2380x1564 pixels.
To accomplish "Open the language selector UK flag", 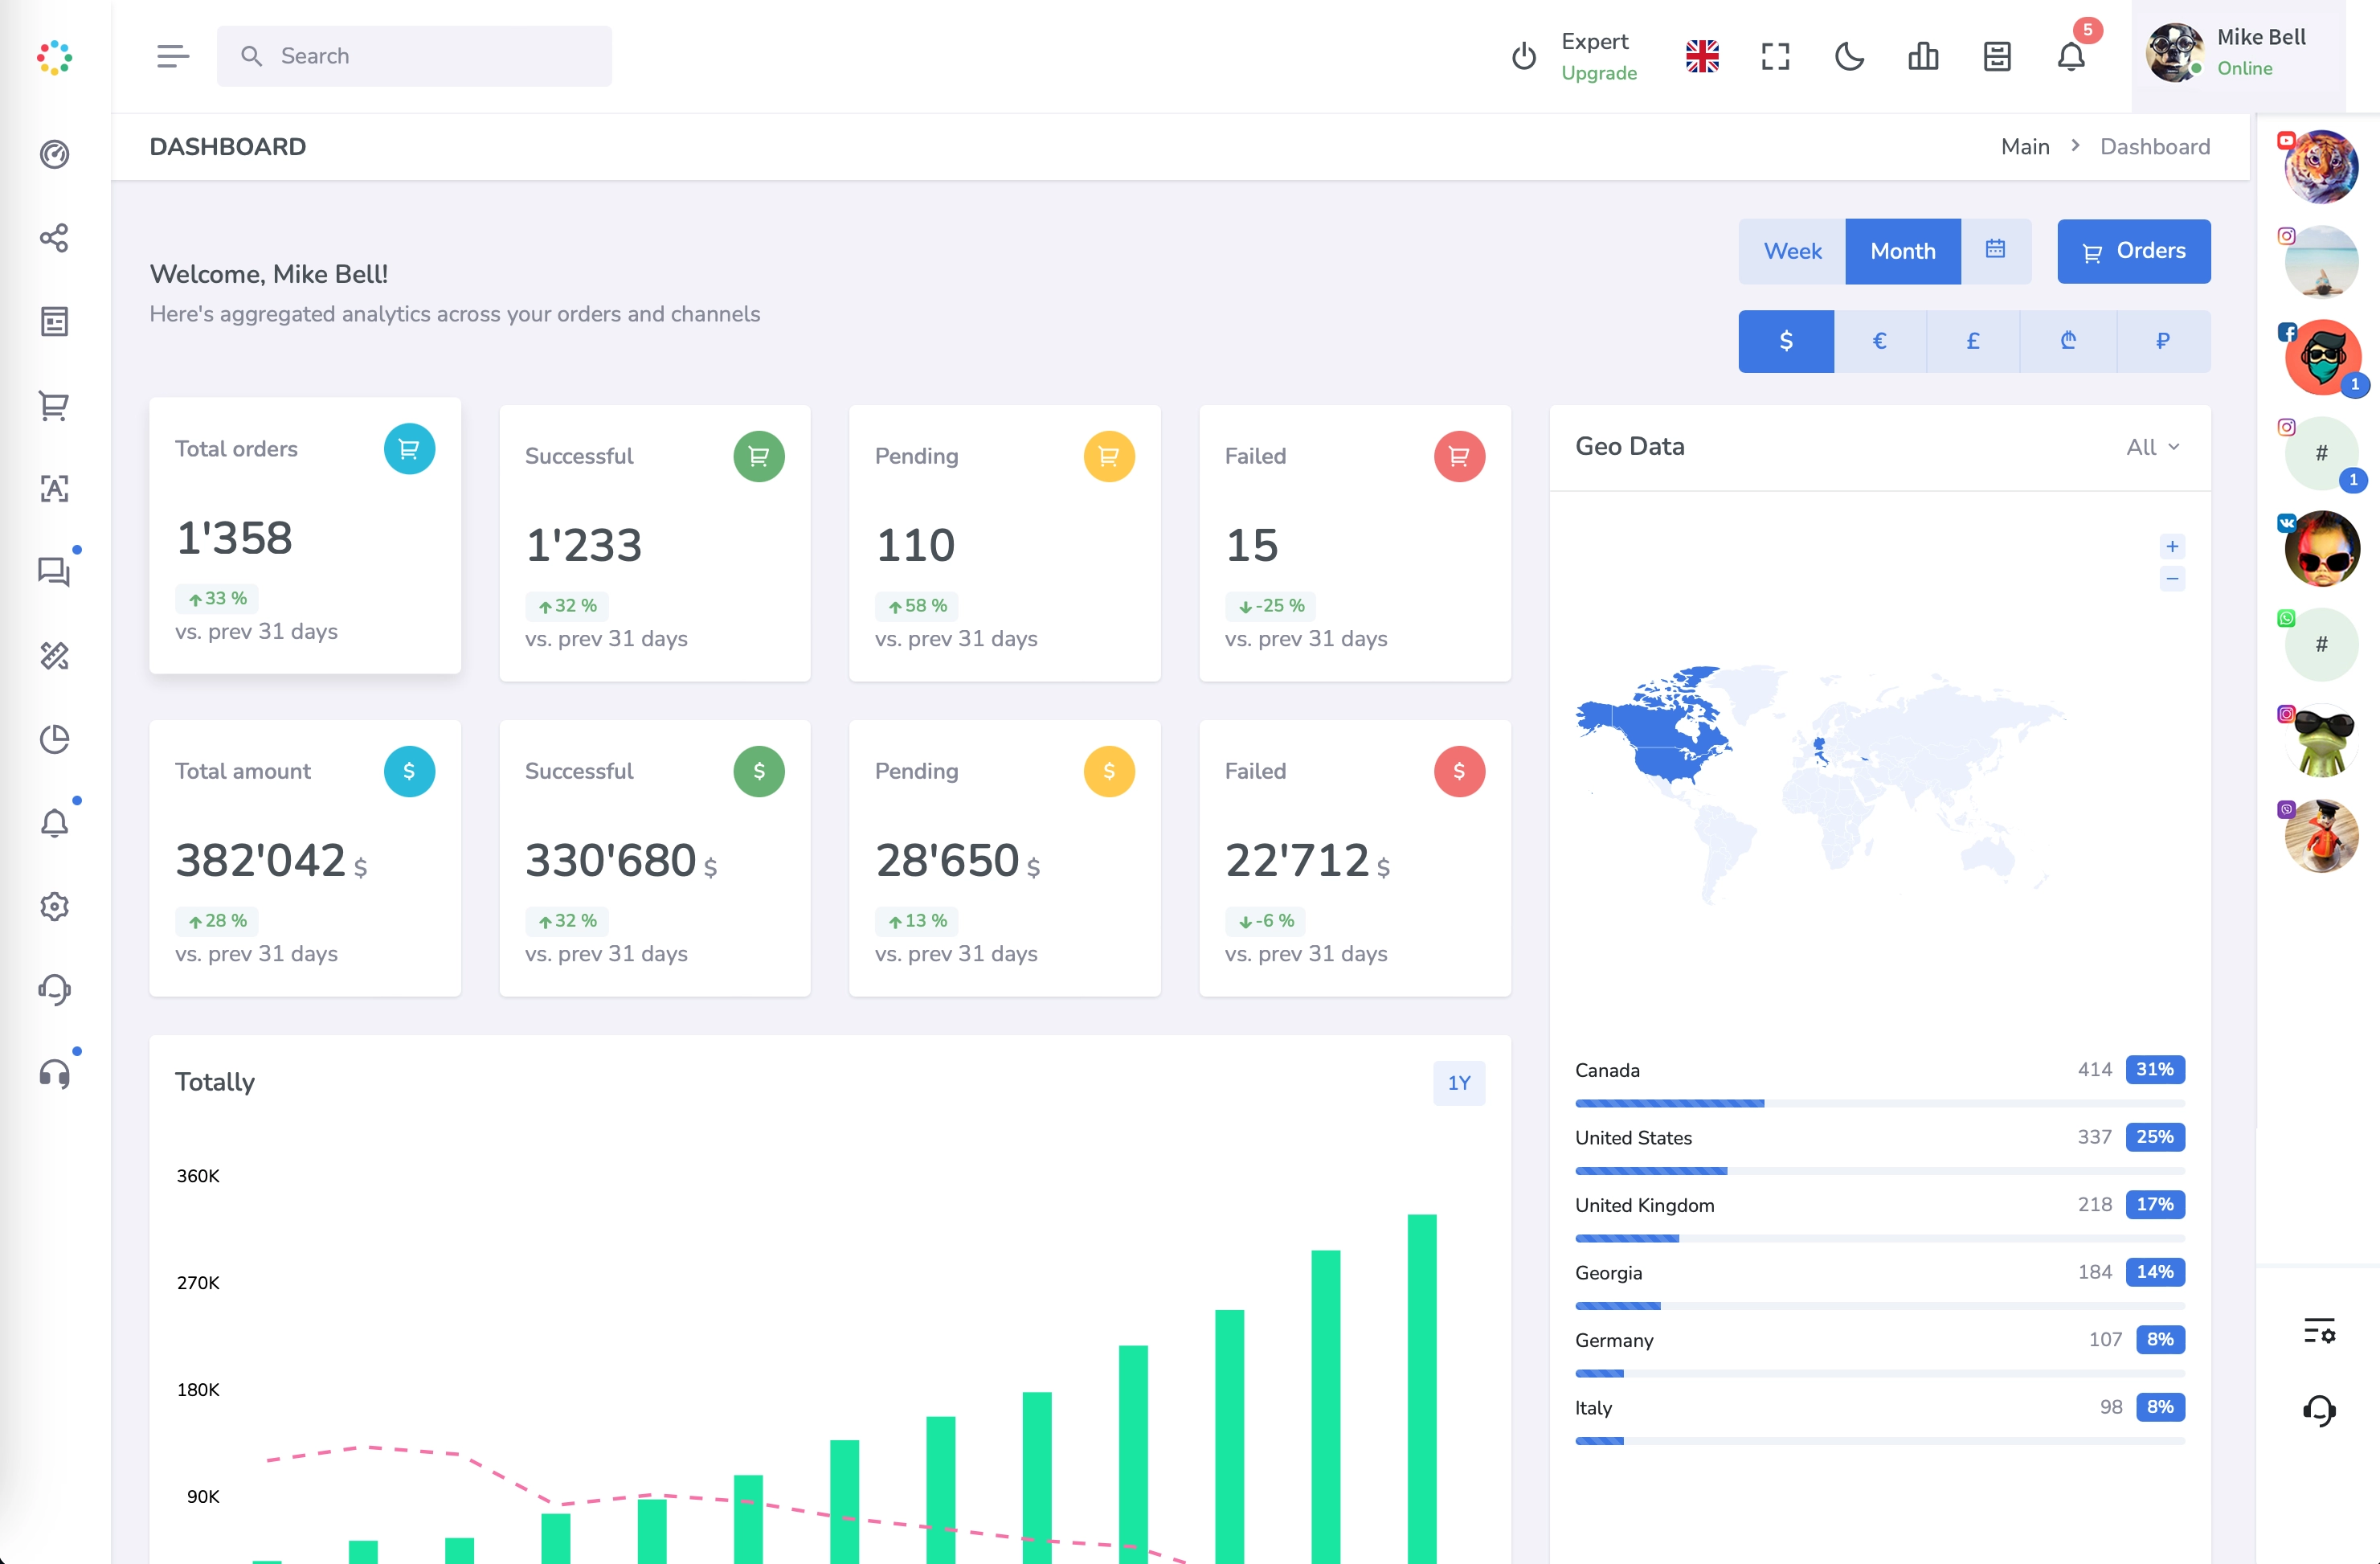I will [x=1702, y=56].
